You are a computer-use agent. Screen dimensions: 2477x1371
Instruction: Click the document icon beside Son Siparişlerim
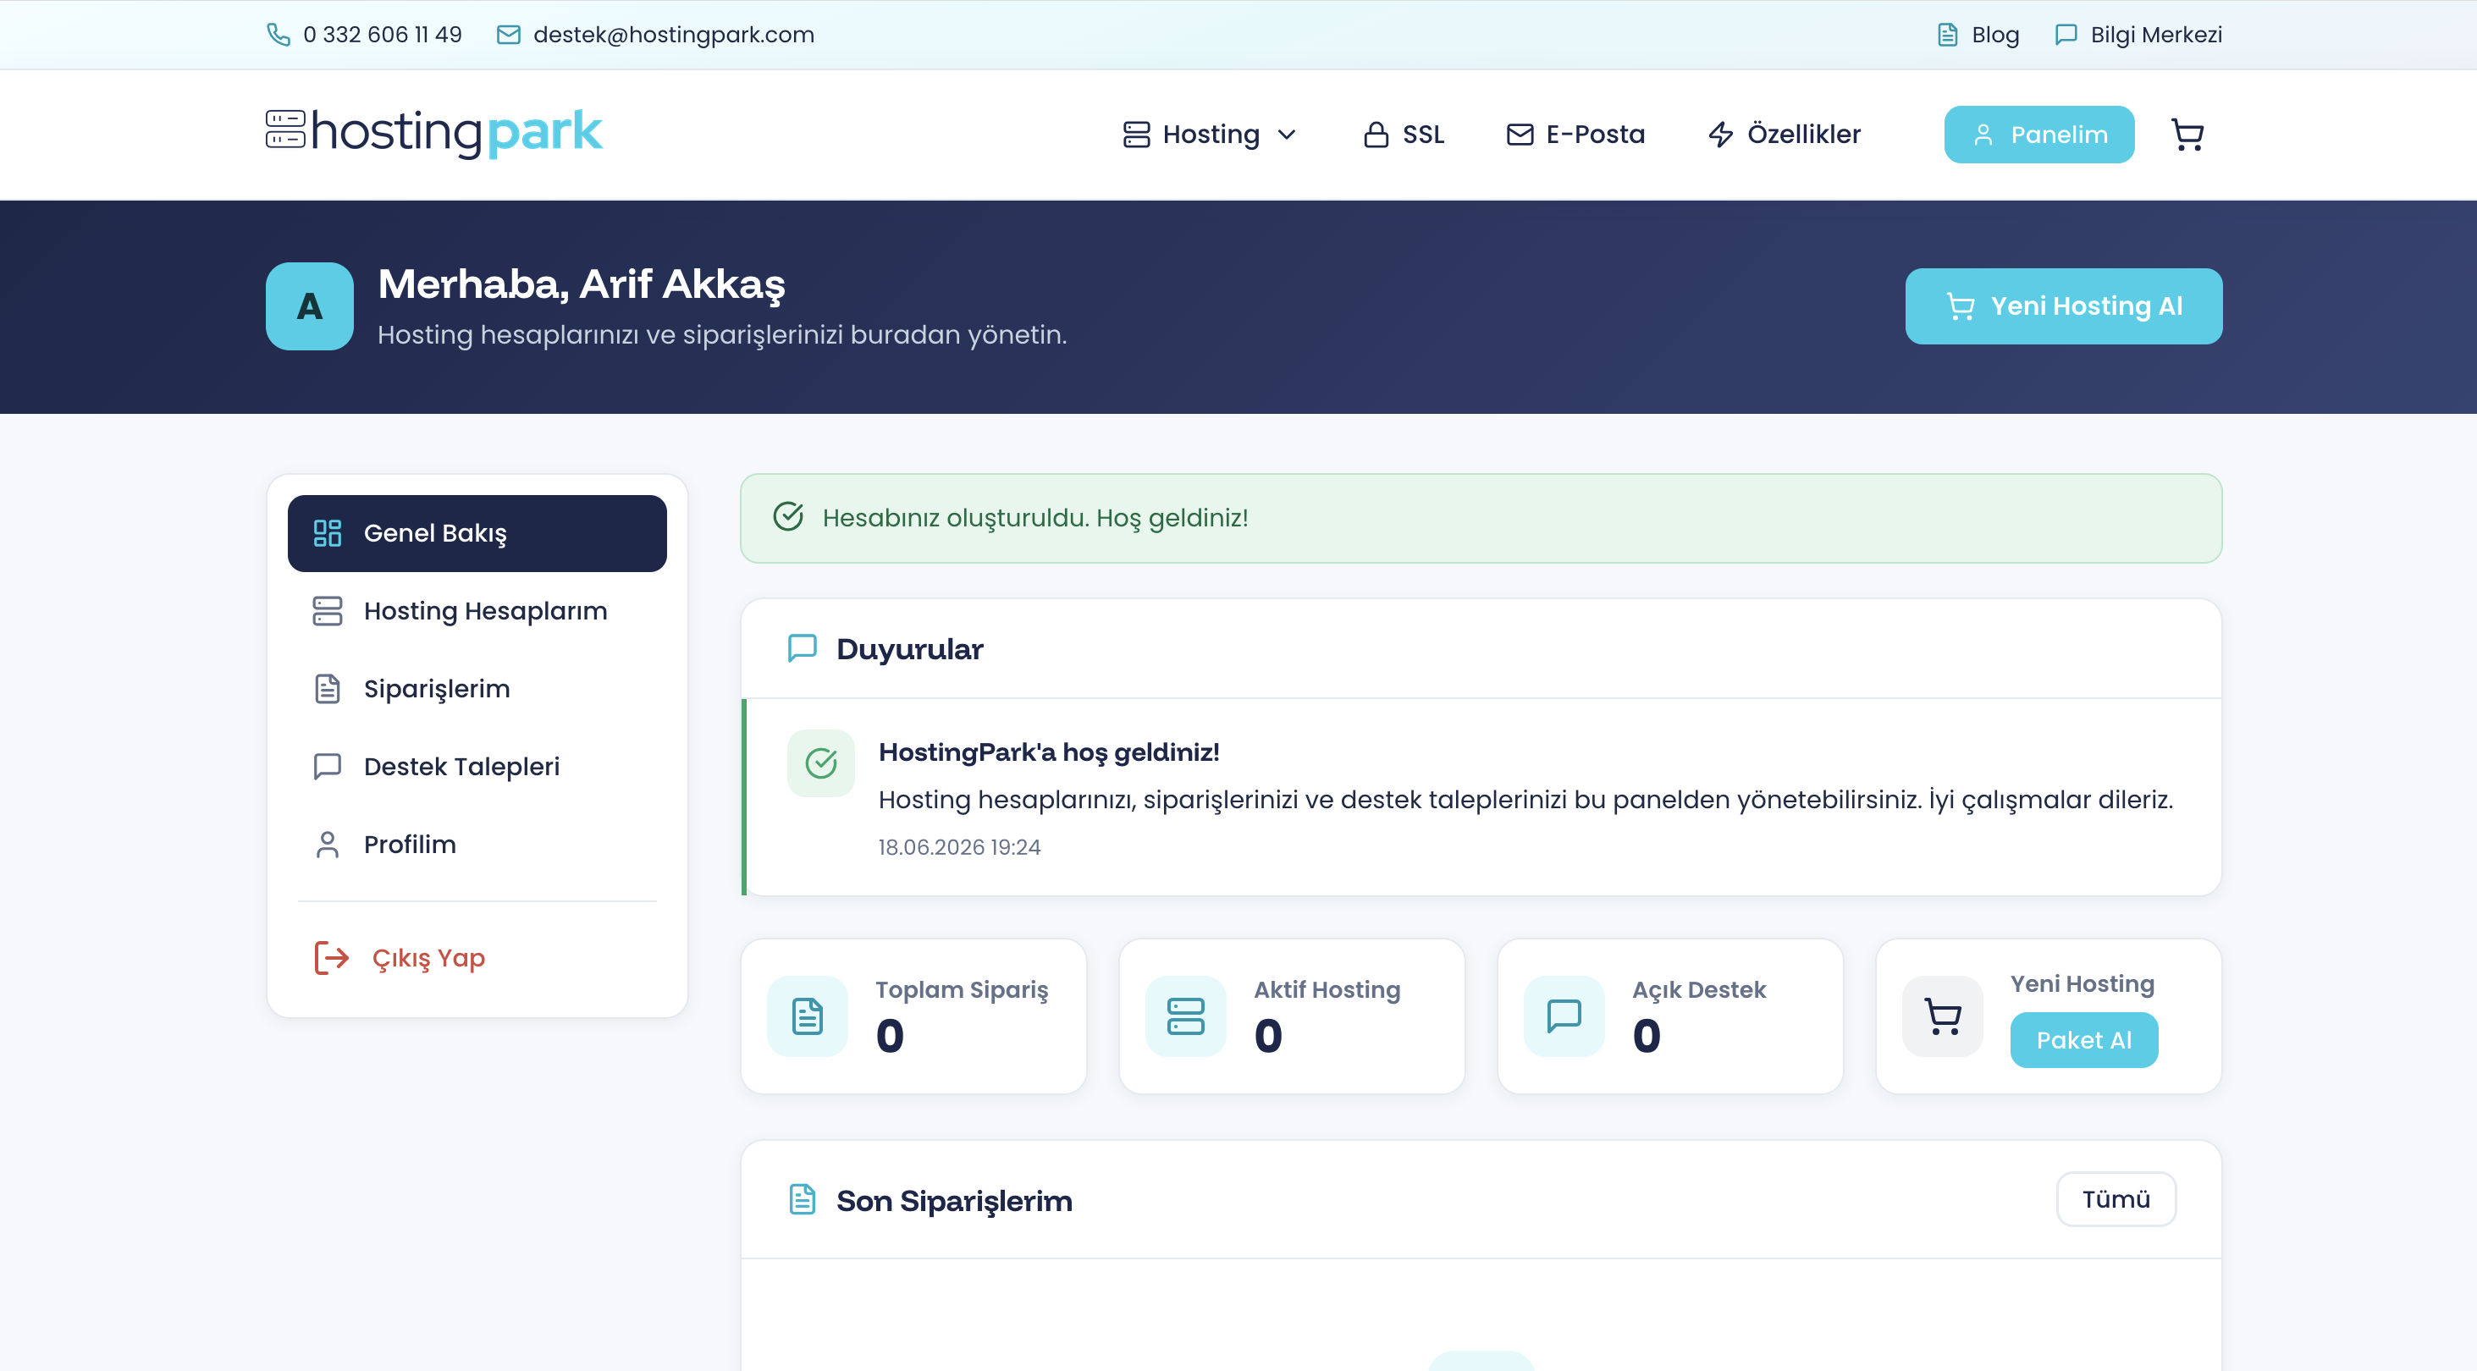(x=802, y=1200)
